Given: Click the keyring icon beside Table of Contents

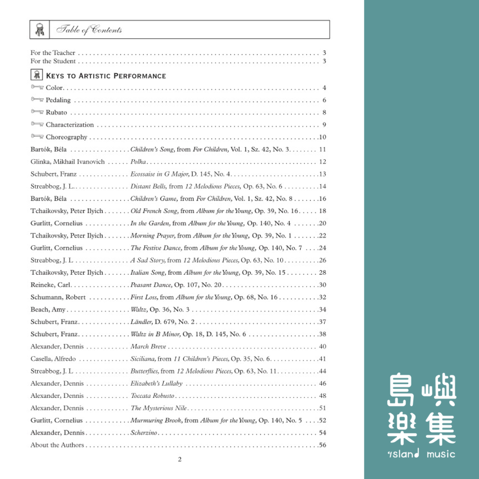Looking at the screenshot, I should click(x=40, y=30).
